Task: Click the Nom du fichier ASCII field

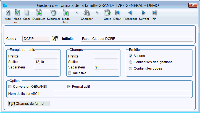Action: [122, 94]
